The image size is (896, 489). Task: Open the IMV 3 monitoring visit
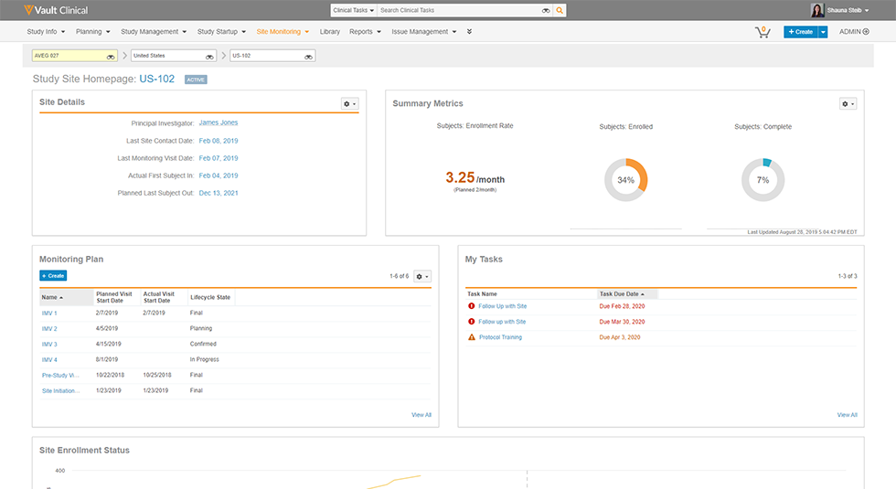tap(49, 345)
